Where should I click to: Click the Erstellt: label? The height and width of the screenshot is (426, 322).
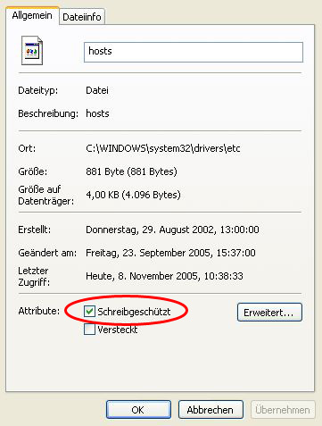tap(35, 230)
